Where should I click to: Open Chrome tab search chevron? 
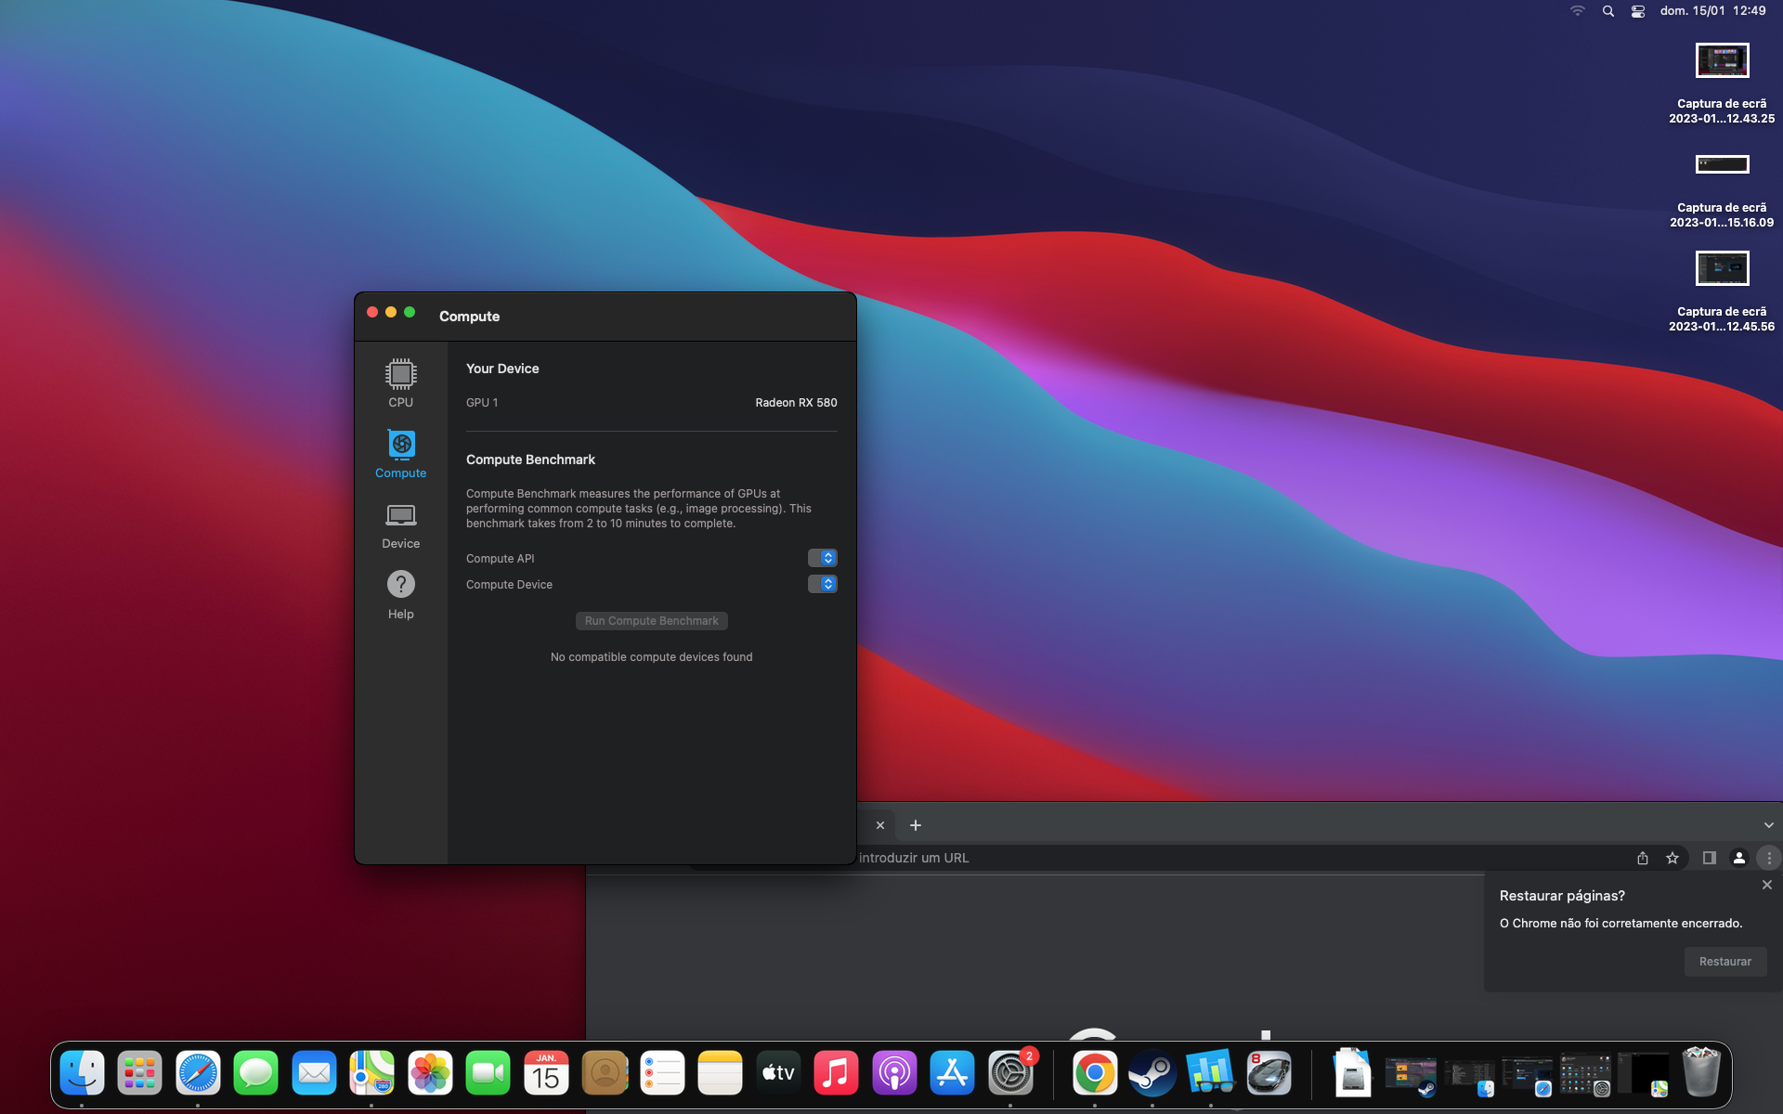[1768, 825]
